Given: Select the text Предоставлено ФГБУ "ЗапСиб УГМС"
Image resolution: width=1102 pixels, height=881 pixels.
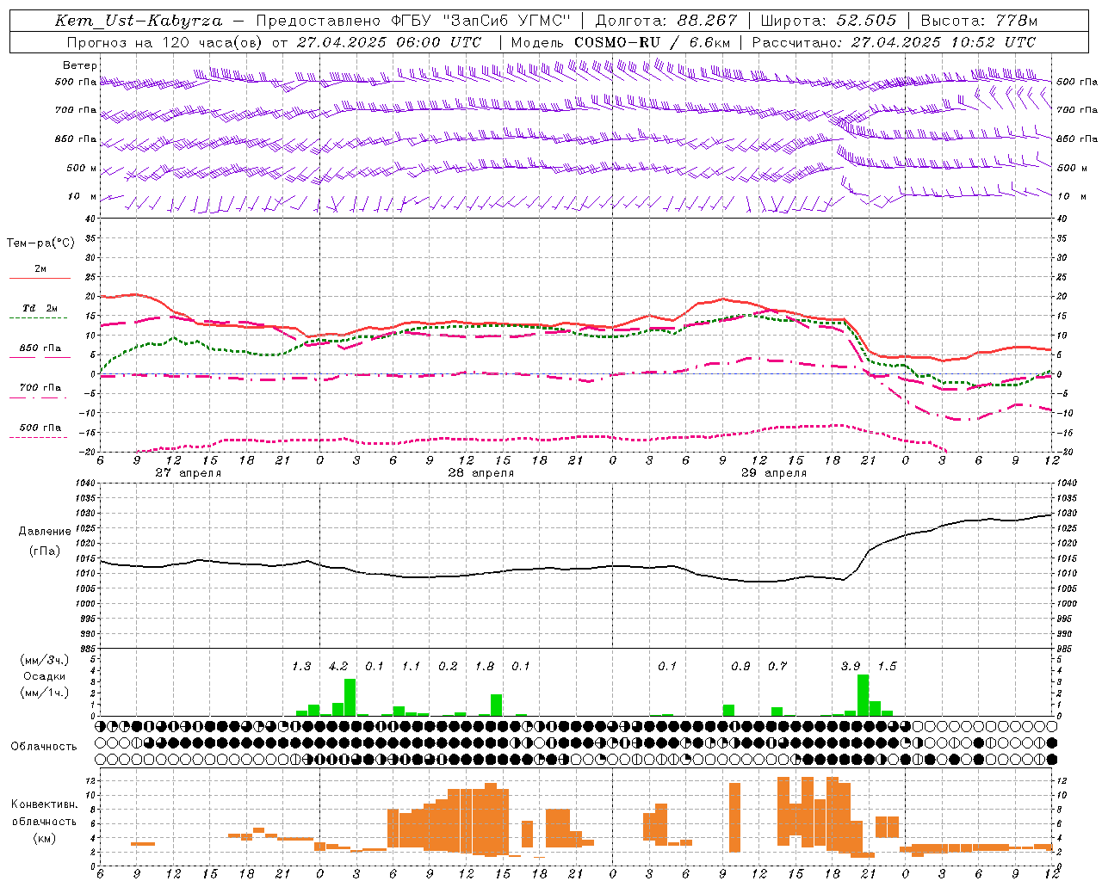Looking at the screenshot, I should pos(414,21).
